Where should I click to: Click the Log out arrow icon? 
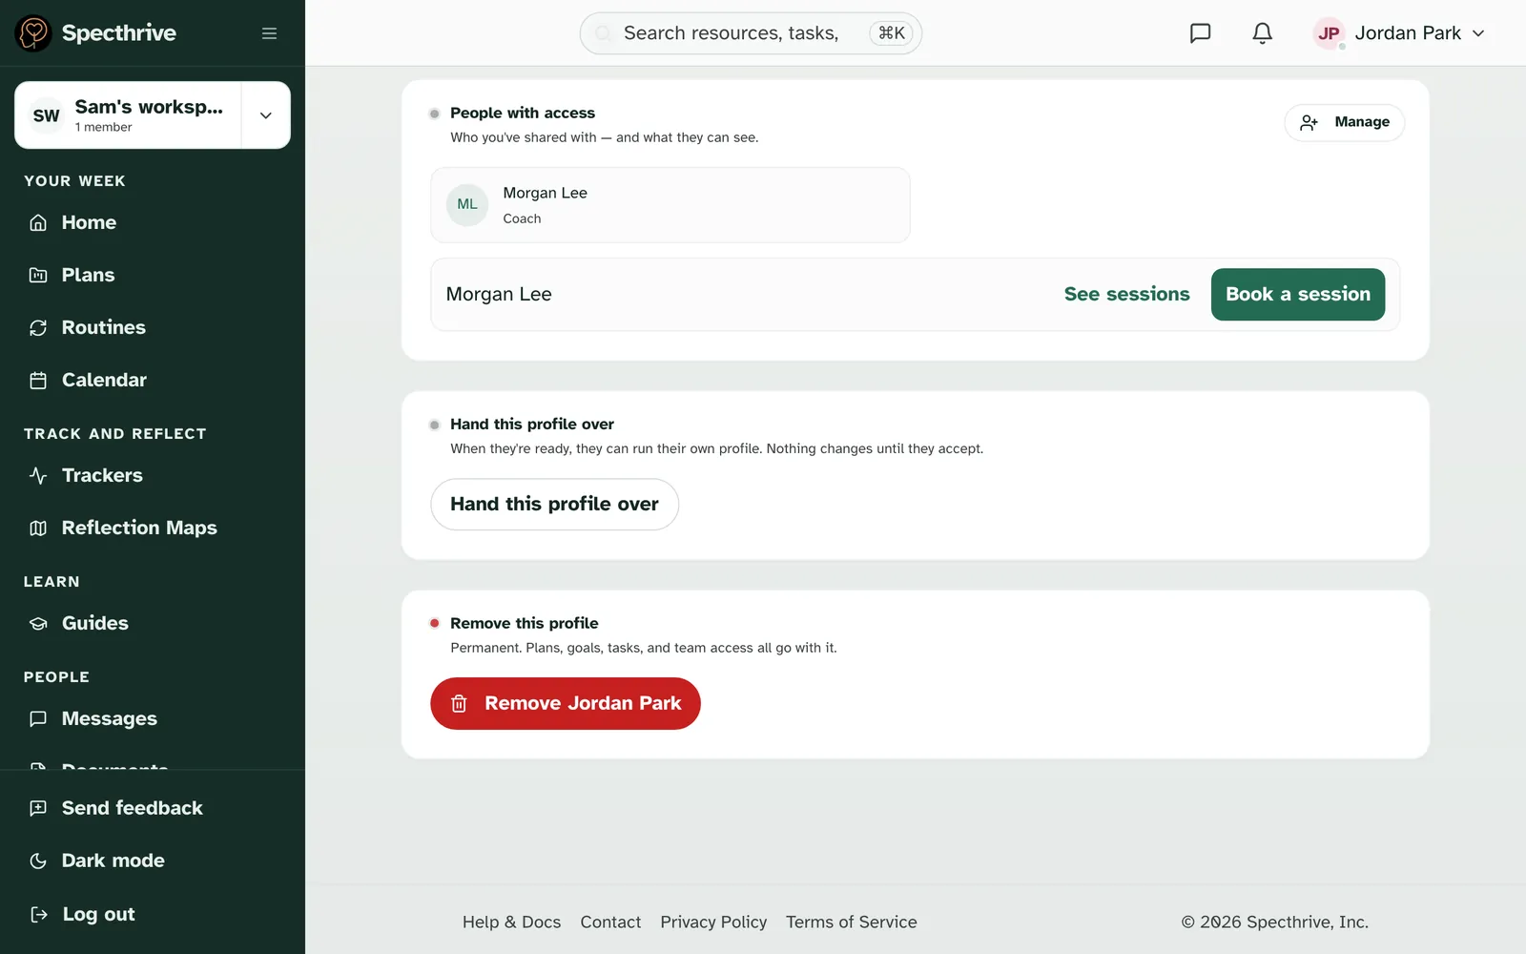(38, 914)
